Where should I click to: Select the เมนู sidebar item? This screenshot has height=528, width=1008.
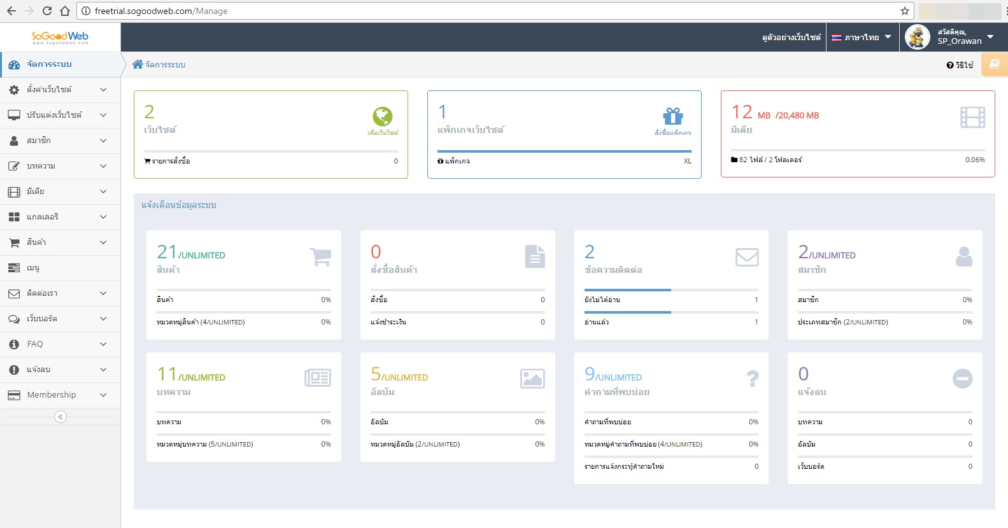(60, 268)
